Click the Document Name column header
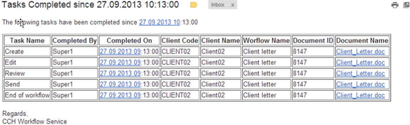The width and height of the screenshot is (410, 125). [362, 41]
